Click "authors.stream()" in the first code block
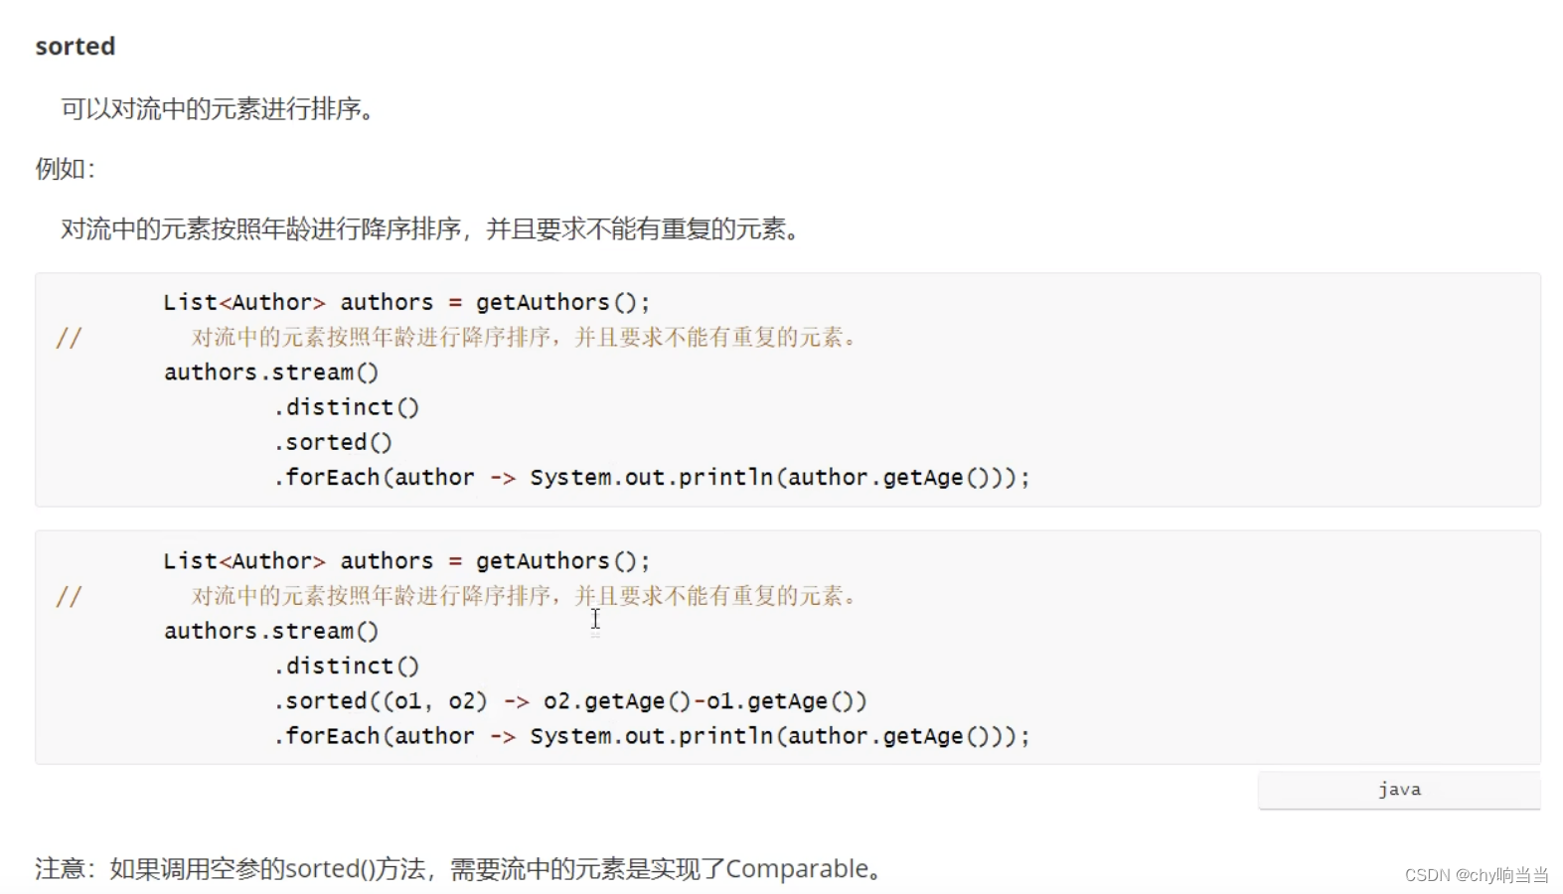This screenshot has height=894, width=1563. (x=271, y=372)
